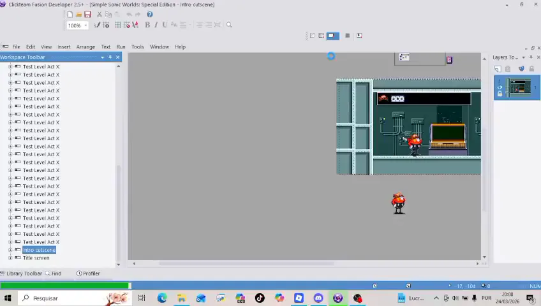The image size is (541, 306).
Task: Click the blue mask icon in Layers toolbar
Action: (x=521, y=69)
